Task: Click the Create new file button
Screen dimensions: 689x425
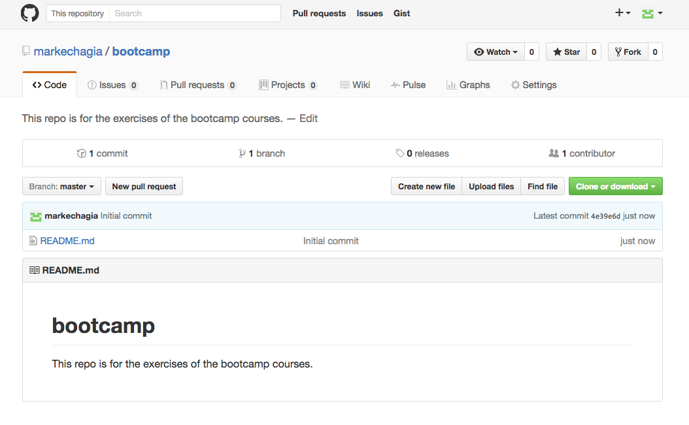Action: (426, 186)
